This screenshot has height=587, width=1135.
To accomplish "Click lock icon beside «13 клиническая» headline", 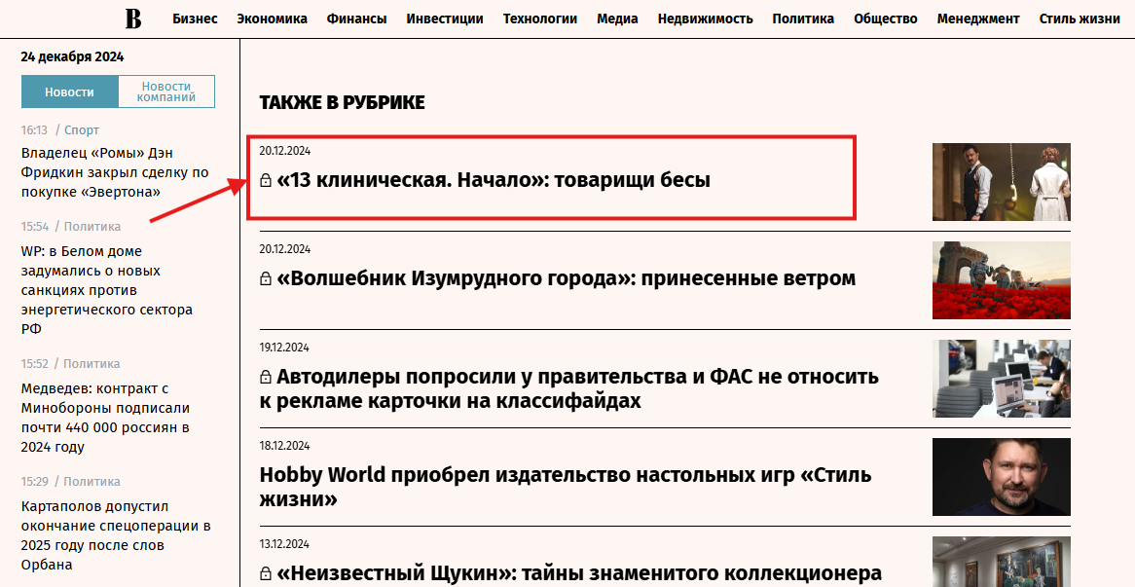I will (x=266, y=180).
